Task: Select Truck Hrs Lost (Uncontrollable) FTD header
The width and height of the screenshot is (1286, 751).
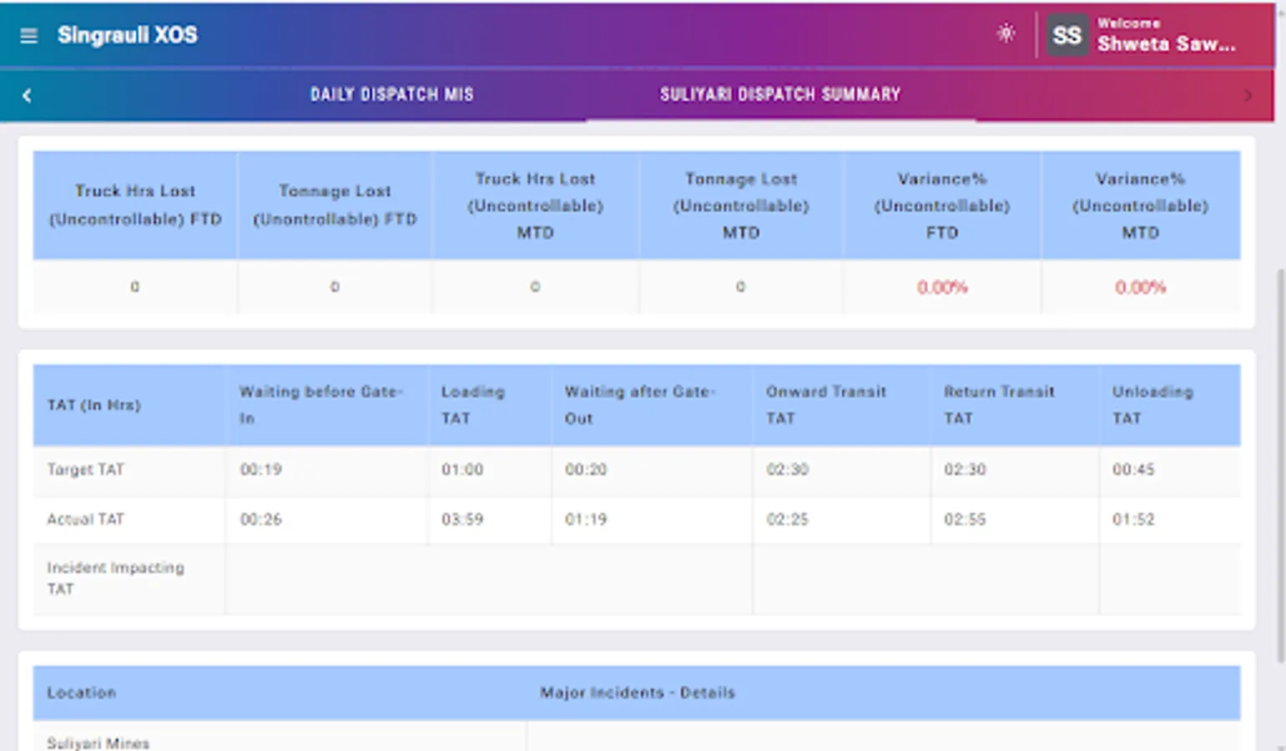Action: (135, 204)
